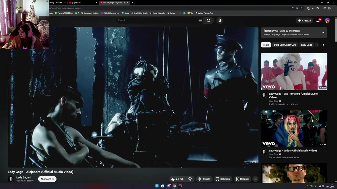Open VideoBGRemover bookmark
This screenshot has width=337, height=189.
[110, 13]
